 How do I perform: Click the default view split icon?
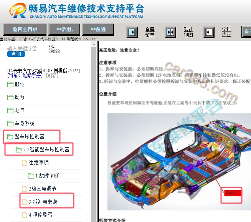pos(170,32)
